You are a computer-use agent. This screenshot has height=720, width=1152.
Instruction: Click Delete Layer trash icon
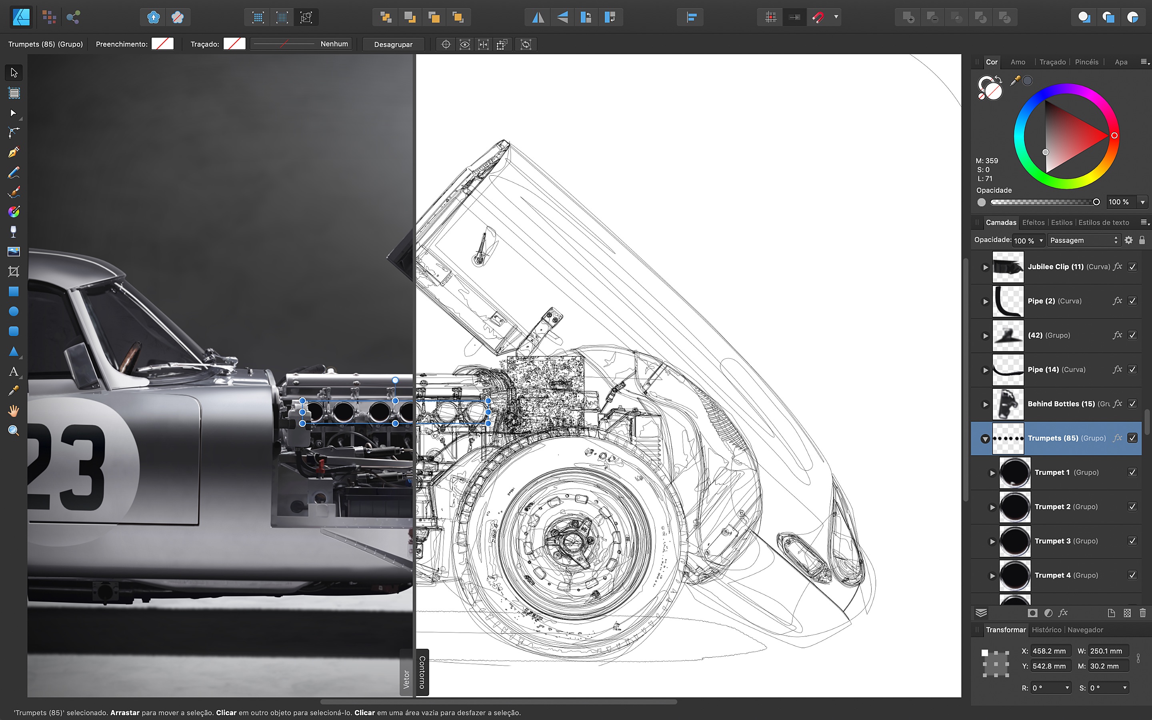pyautogui.click(x=1142, y=613)
